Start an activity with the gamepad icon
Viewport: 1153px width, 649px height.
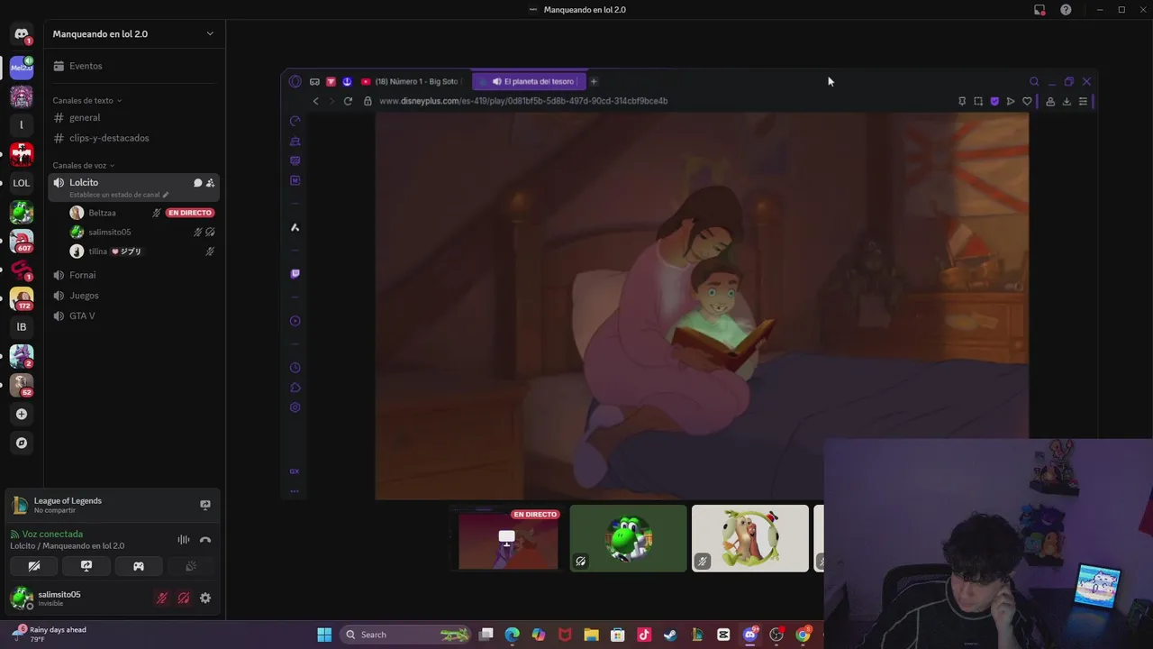(x=139, y=566)
